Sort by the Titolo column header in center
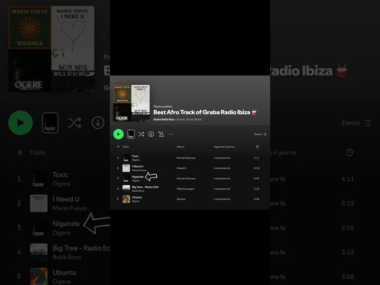The image size is (380, 285). point(125,147)
